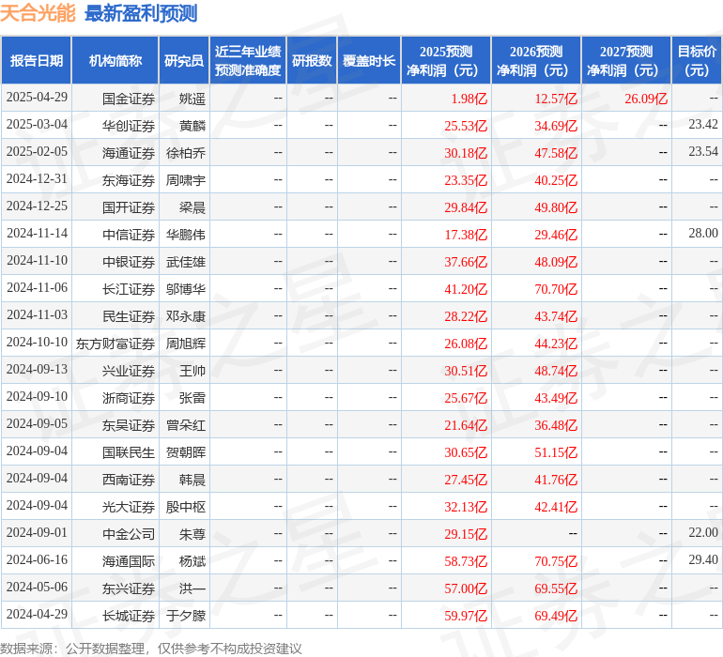Click the 26.09亿 2027 forecast value

tap(646, 99)
